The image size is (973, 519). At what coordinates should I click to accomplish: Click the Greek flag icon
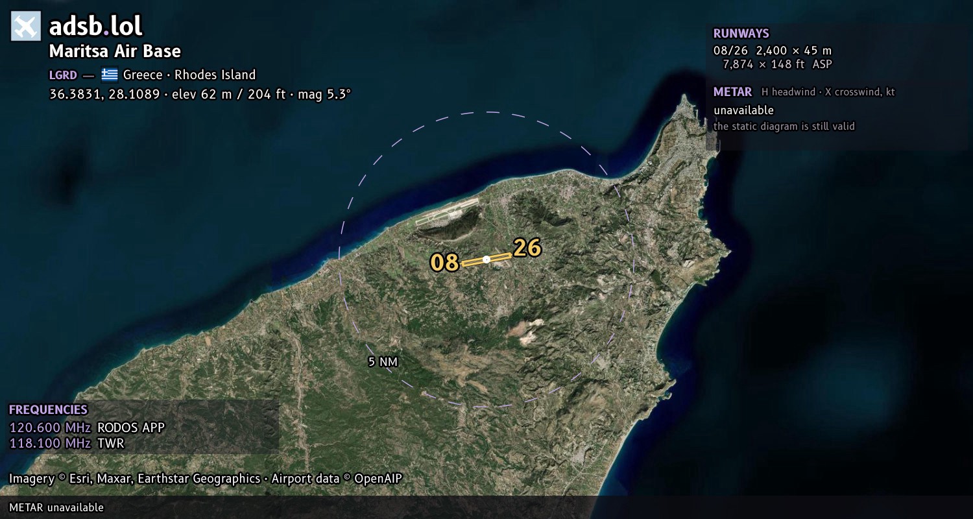pos(110,75)
